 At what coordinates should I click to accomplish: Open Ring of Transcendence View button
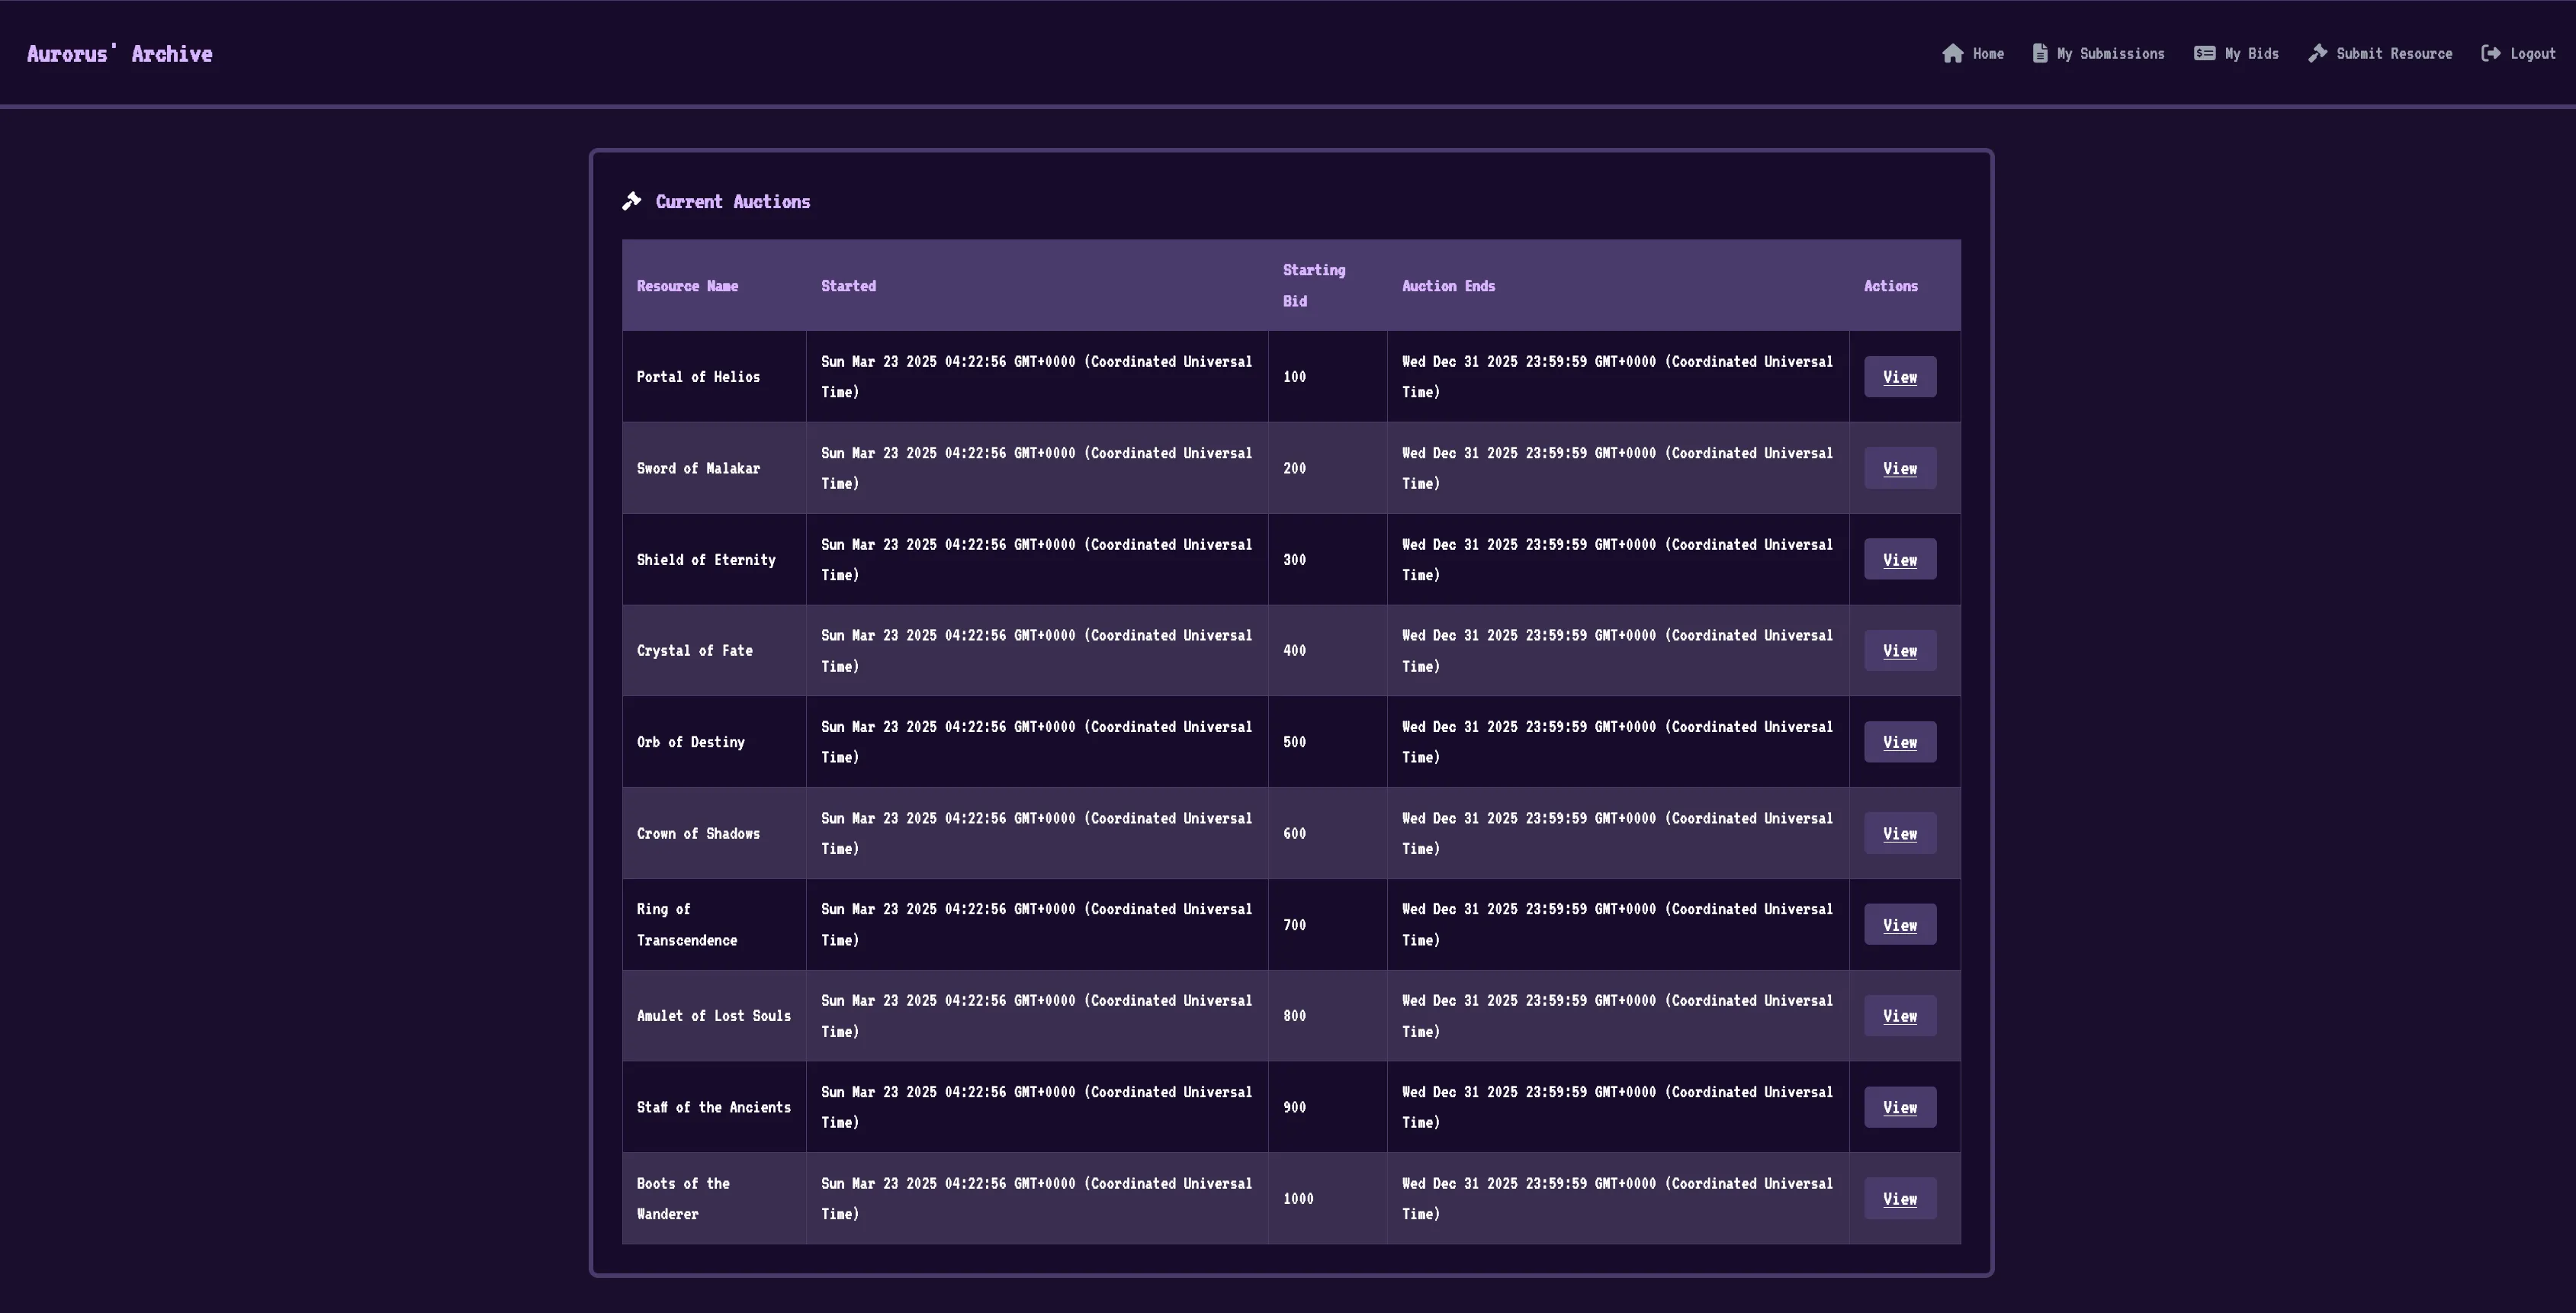(1899, 925)
